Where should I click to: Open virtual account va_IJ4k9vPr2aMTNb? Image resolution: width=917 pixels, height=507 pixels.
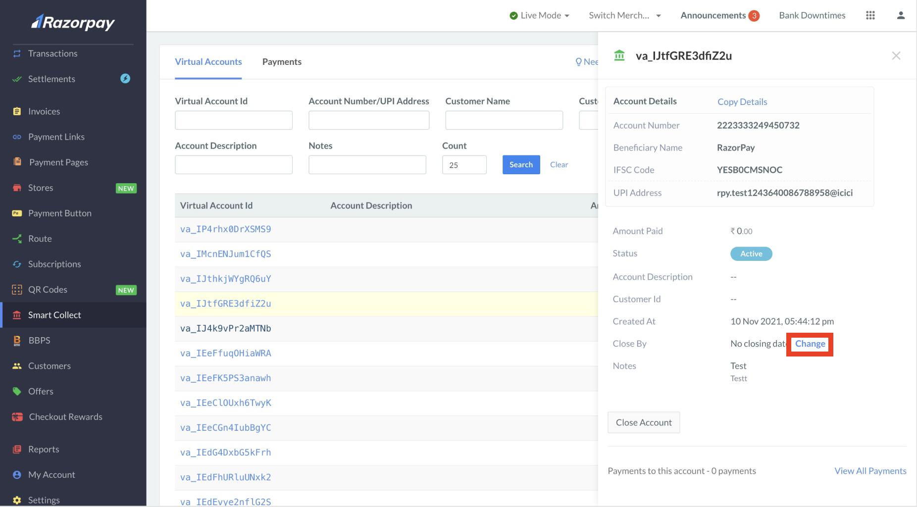225,328
